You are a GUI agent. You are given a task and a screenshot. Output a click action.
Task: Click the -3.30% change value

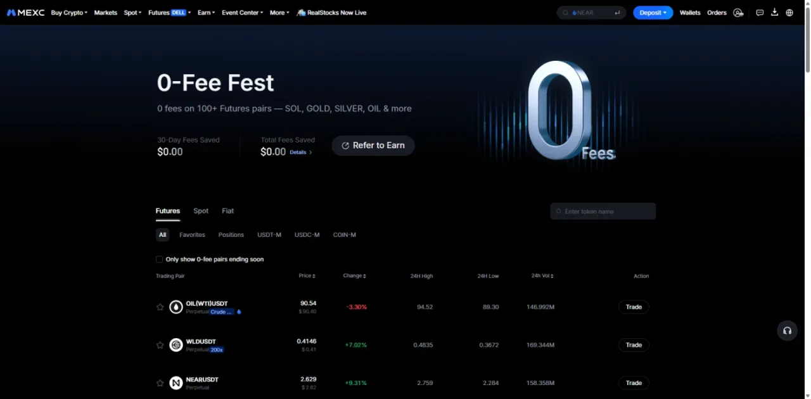point(357,307)
